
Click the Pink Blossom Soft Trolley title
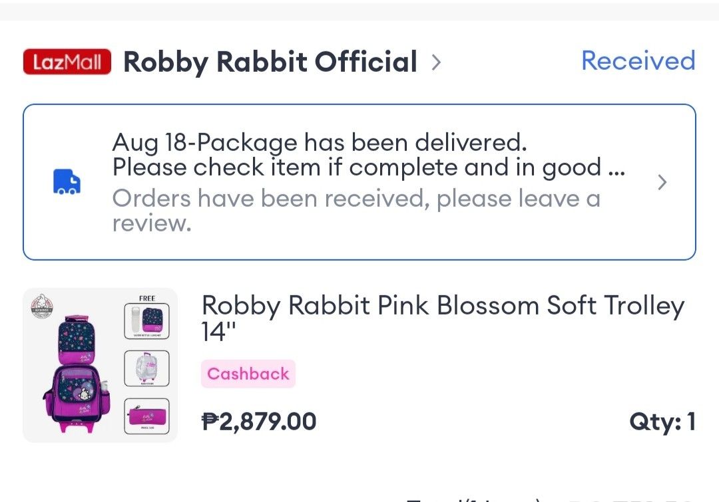(443, 318)
